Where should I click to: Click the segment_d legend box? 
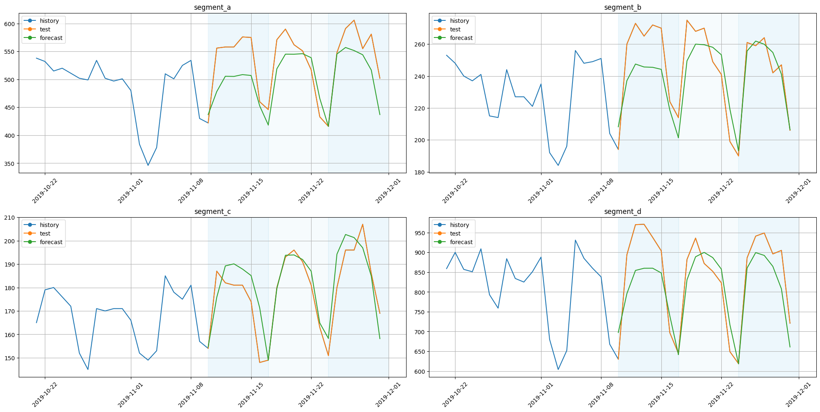point(453,234)
